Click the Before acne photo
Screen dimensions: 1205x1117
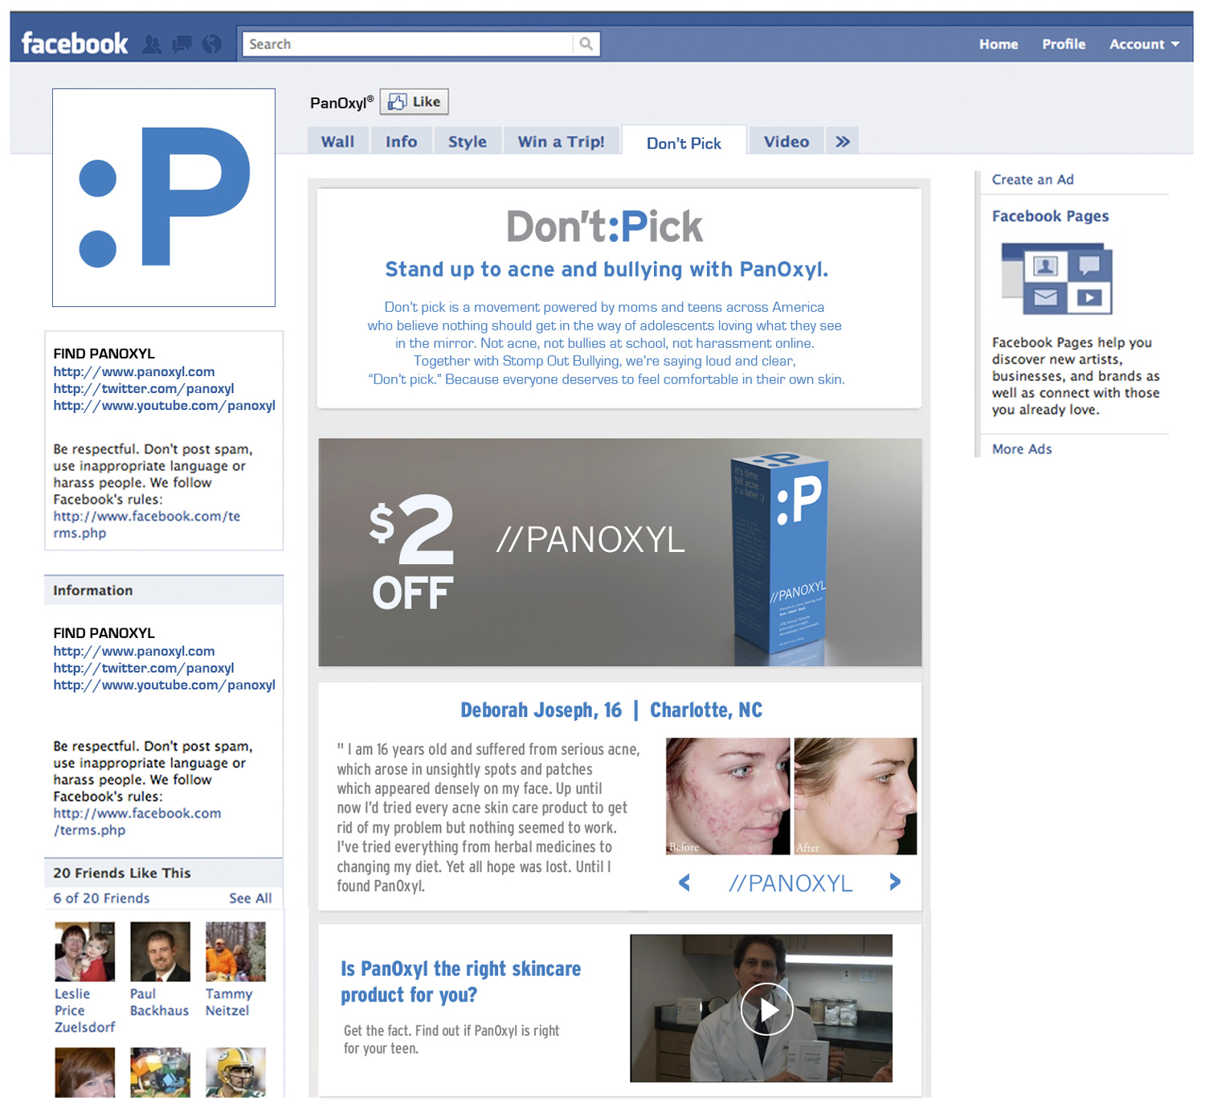click(728, 796)
